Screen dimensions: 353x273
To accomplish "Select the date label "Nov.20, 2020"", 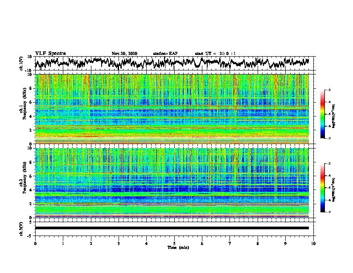I will (124, 54).
